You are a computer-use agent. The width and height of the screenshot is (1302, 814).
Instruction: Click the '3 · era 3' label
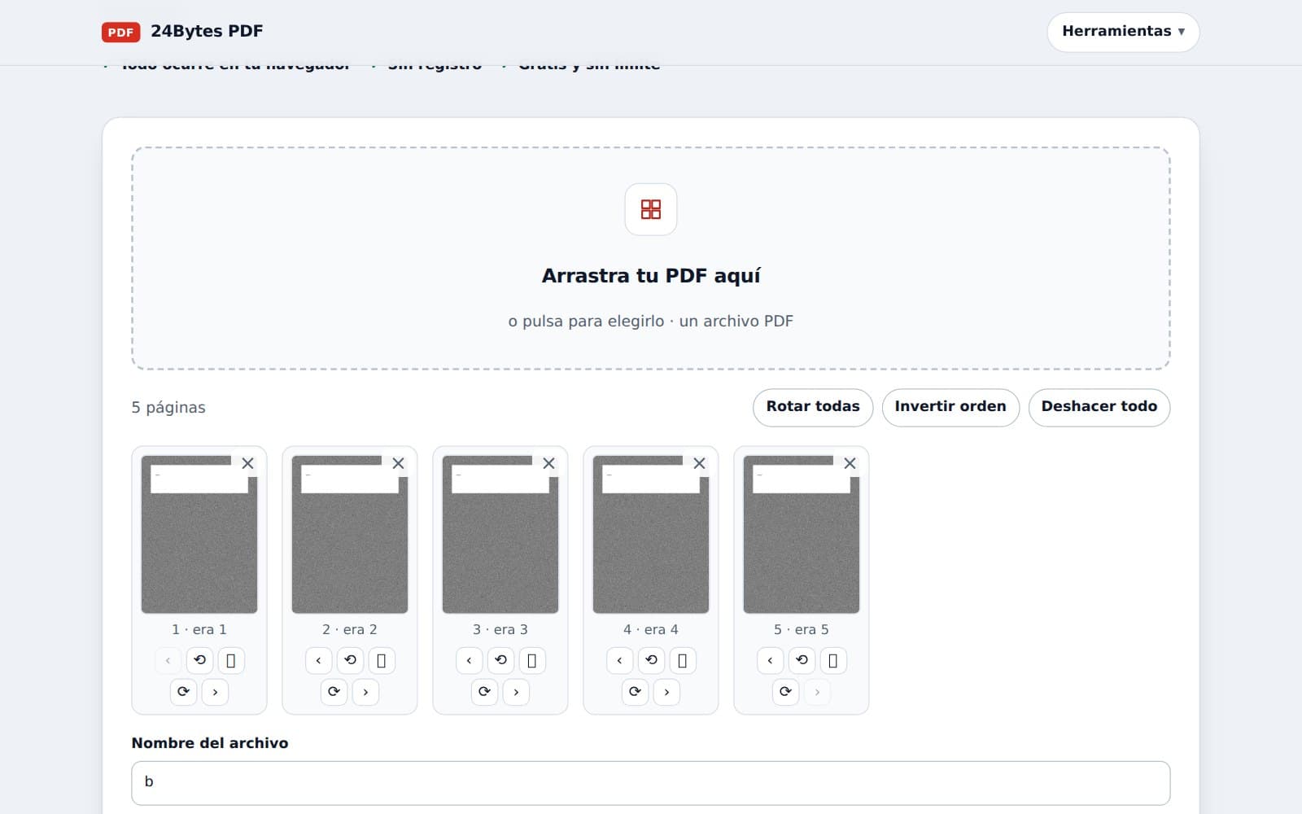tap(500, 629)
